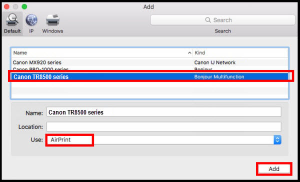
Task: Click the Add button
Action: pyautogui.click(x=274, y=169)
